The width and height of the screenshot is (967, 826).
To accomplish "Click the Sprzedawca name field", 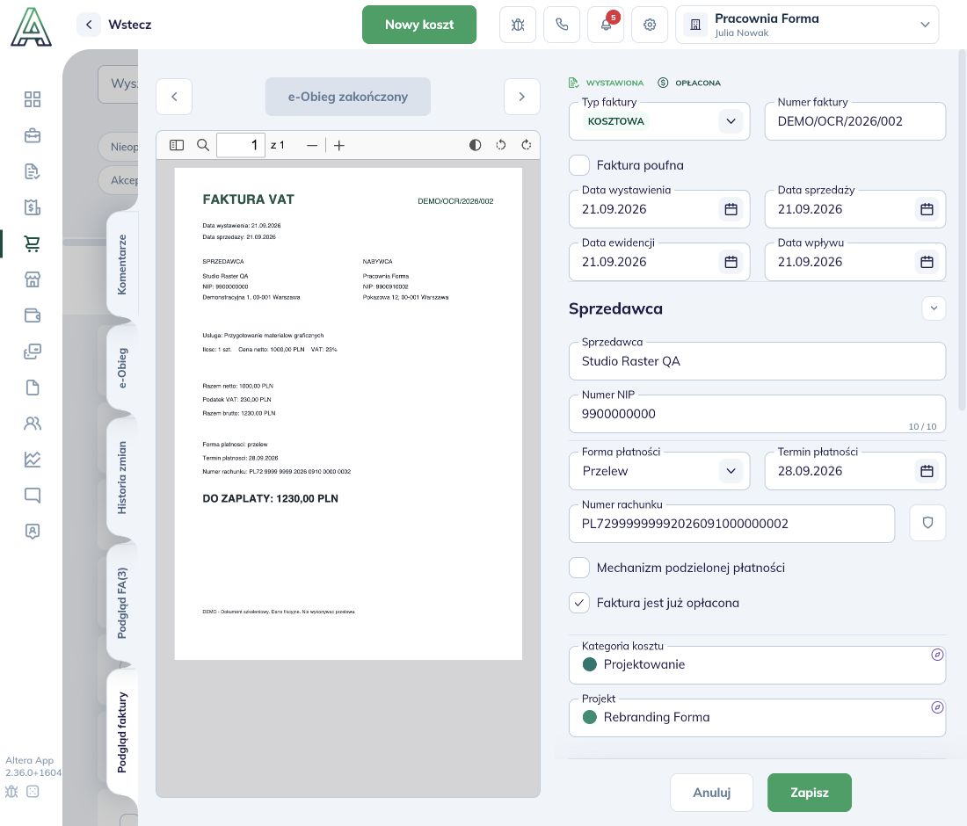I will [757, 361].
